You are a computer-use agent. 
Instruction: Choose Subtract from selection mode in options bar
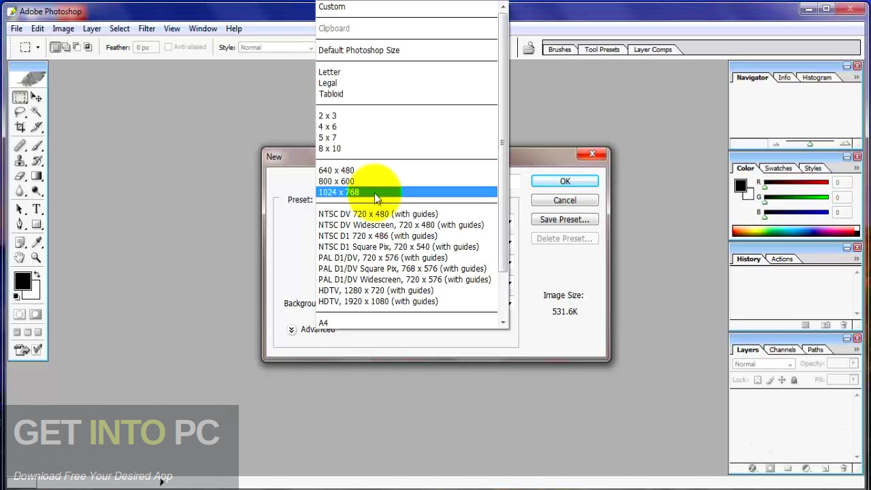point(77,47)
